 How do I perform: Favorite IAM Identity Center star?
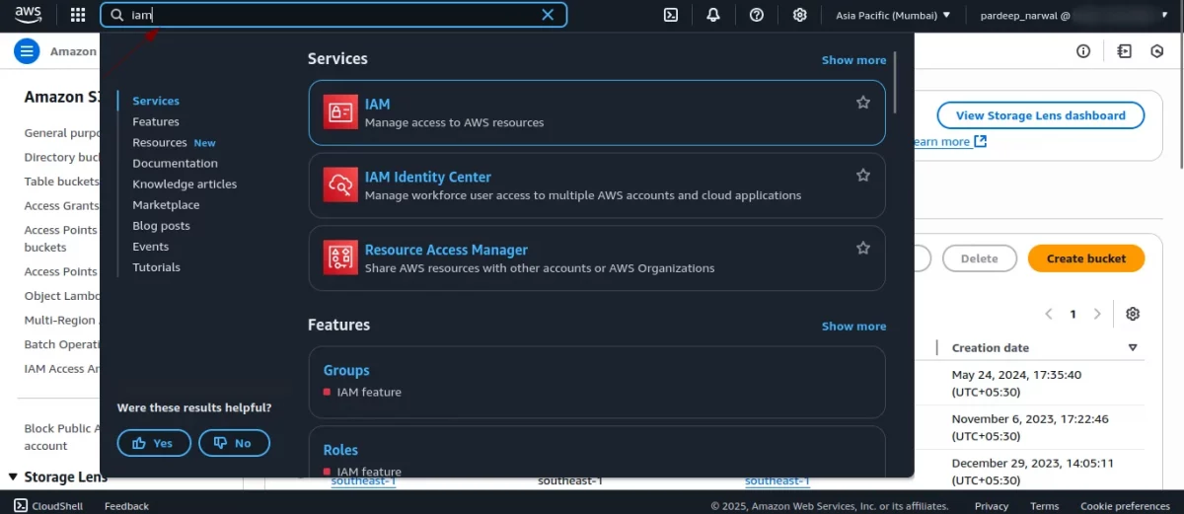coord(863,176)
